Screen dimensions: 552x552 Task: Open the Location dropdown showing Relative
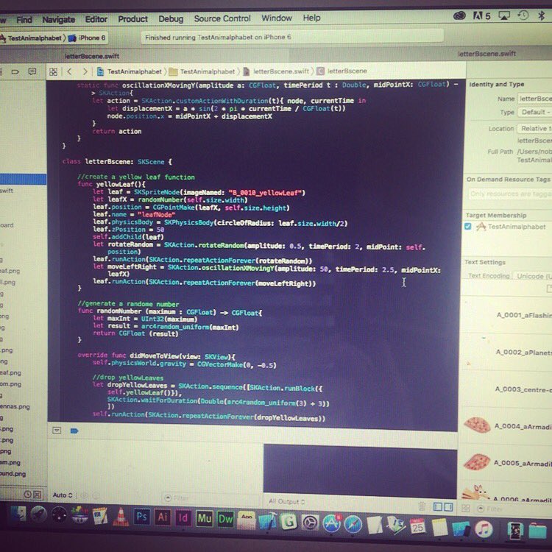pos(535,129)
